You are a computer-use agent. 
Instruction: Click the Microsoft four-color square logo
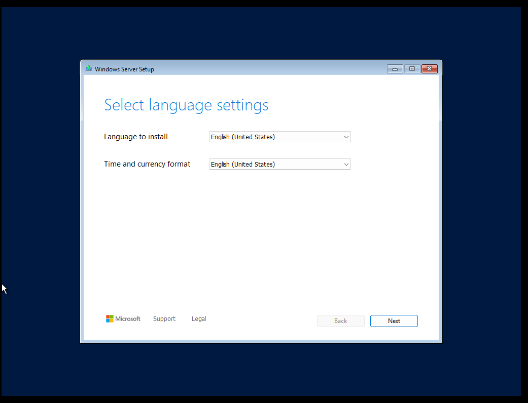pyautogui.click(x=110, y=318)
